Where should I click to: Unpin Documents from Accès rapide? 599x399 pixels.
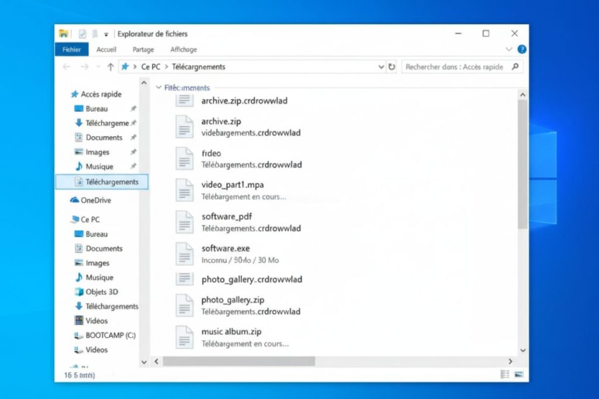click(133, 137)
